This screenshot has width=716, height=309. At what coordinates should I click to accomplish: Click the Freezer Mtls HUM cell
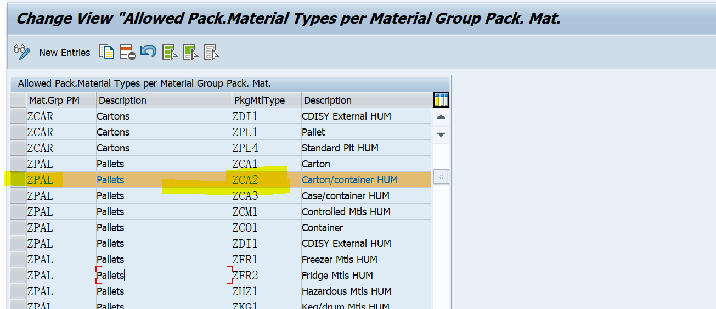tap(367, 260)
